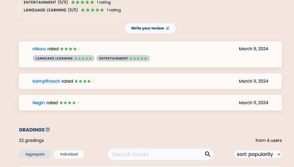Click the magnifying glass search icon
This screenshot has width=294, height=167.
coord(208,154)
